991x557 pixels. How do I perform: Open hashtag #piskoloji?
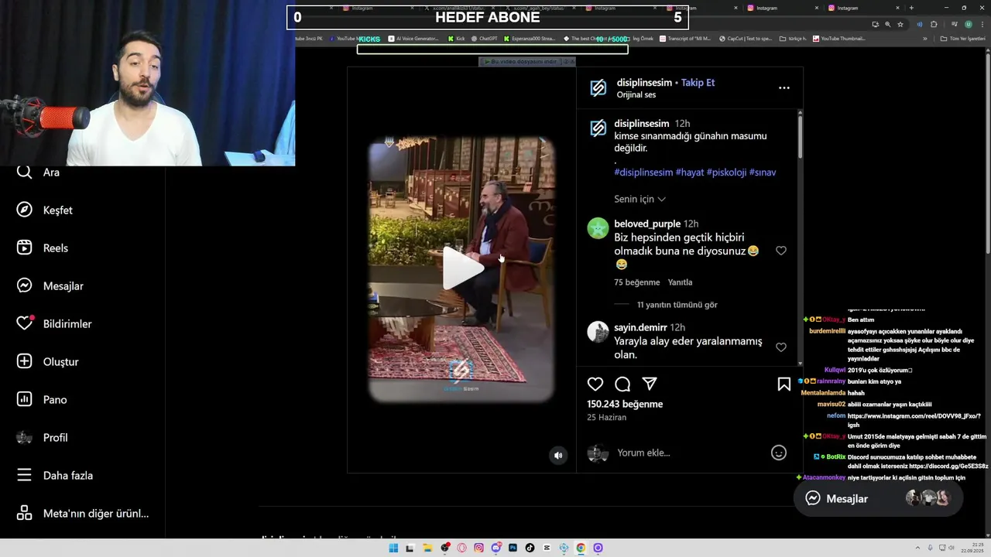[x=726, y=173]
